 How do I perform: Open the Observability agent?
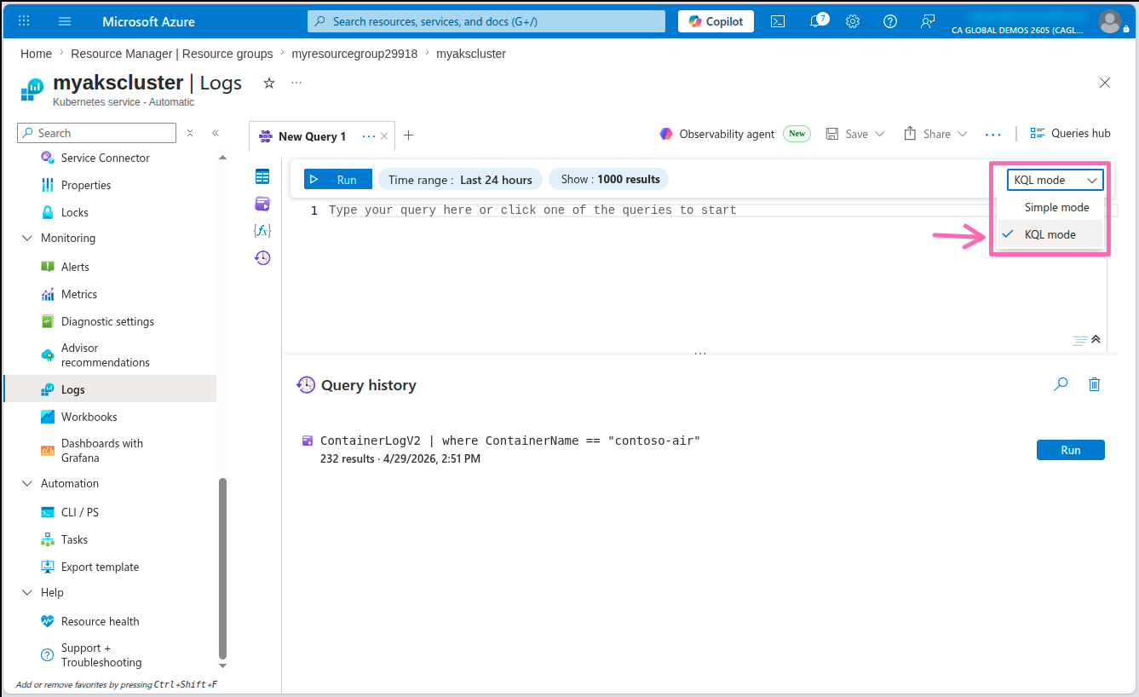coord(716,134)
